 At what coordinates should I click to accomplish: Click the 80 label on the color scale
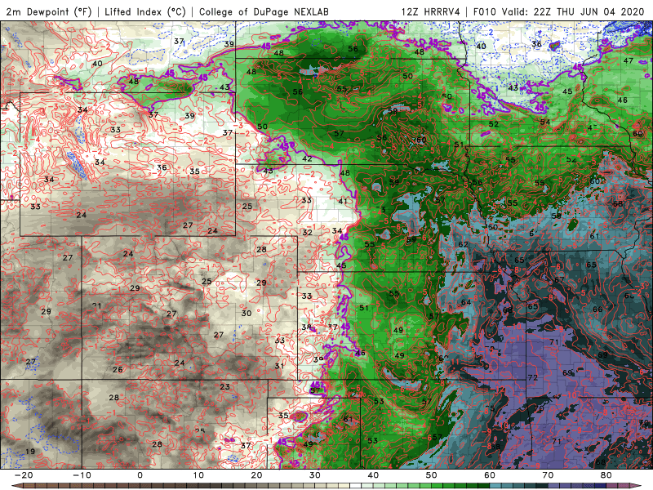606,475
